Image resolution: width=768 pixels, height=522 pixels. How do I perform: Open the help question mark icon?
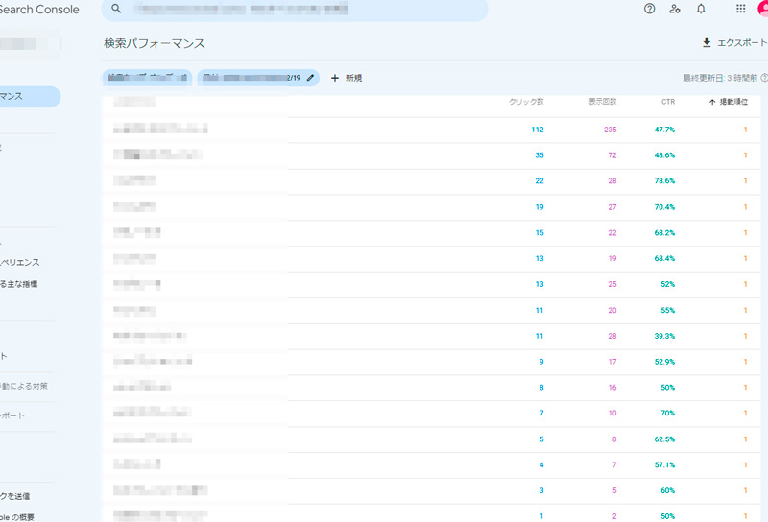point(650,9)
